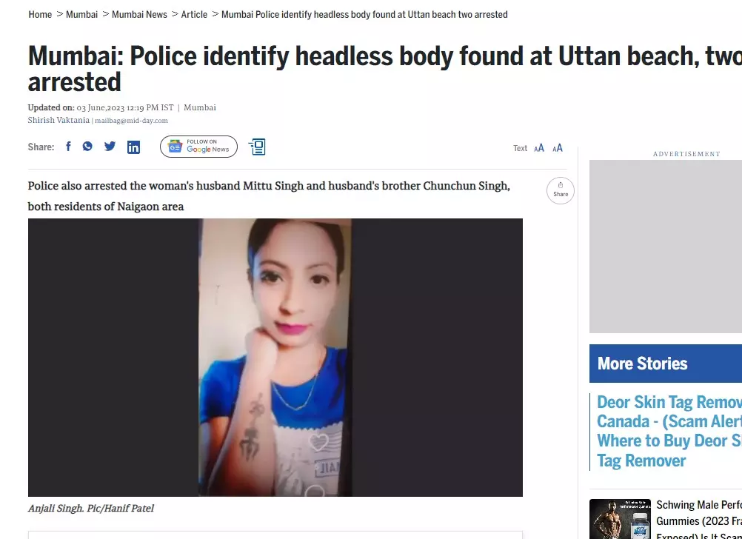This screenshot has width=742, height=539.
Task: Click author name Shirish Vaktania
Action: [59, 120]
